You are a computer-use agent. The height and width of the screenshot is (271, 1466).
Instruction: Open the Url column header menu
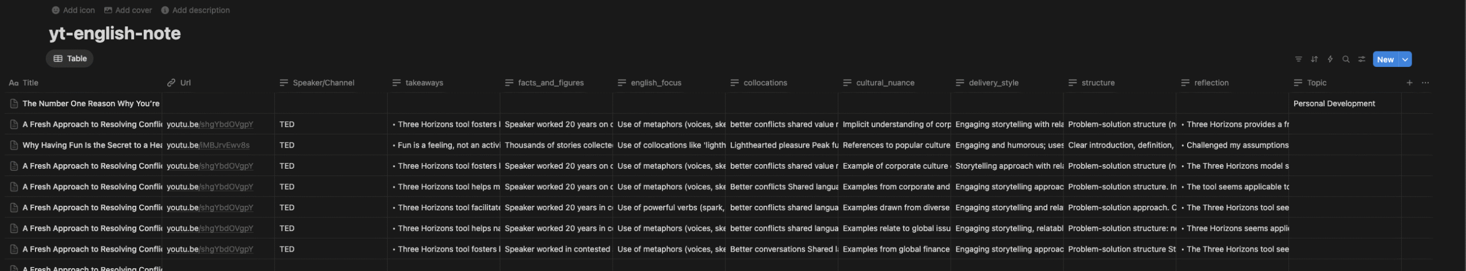click(218, 83)
